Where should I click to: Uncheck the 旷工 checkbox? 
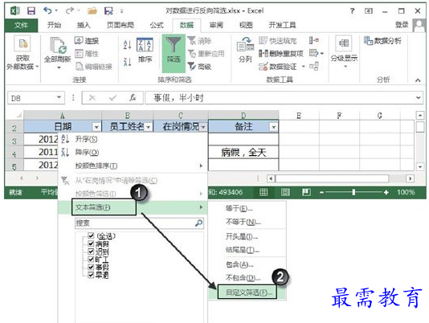(91, 259)
